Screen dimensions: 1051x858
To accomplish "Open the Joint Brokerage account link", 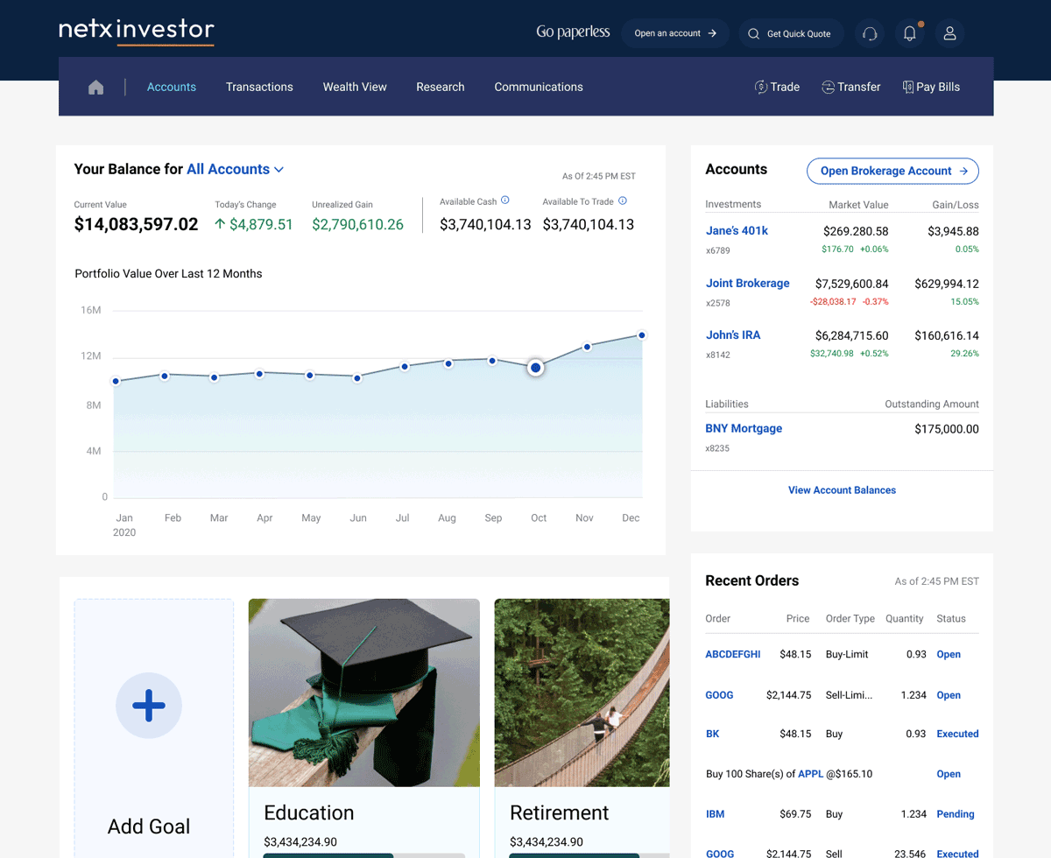I will click(x=747, y=283).
